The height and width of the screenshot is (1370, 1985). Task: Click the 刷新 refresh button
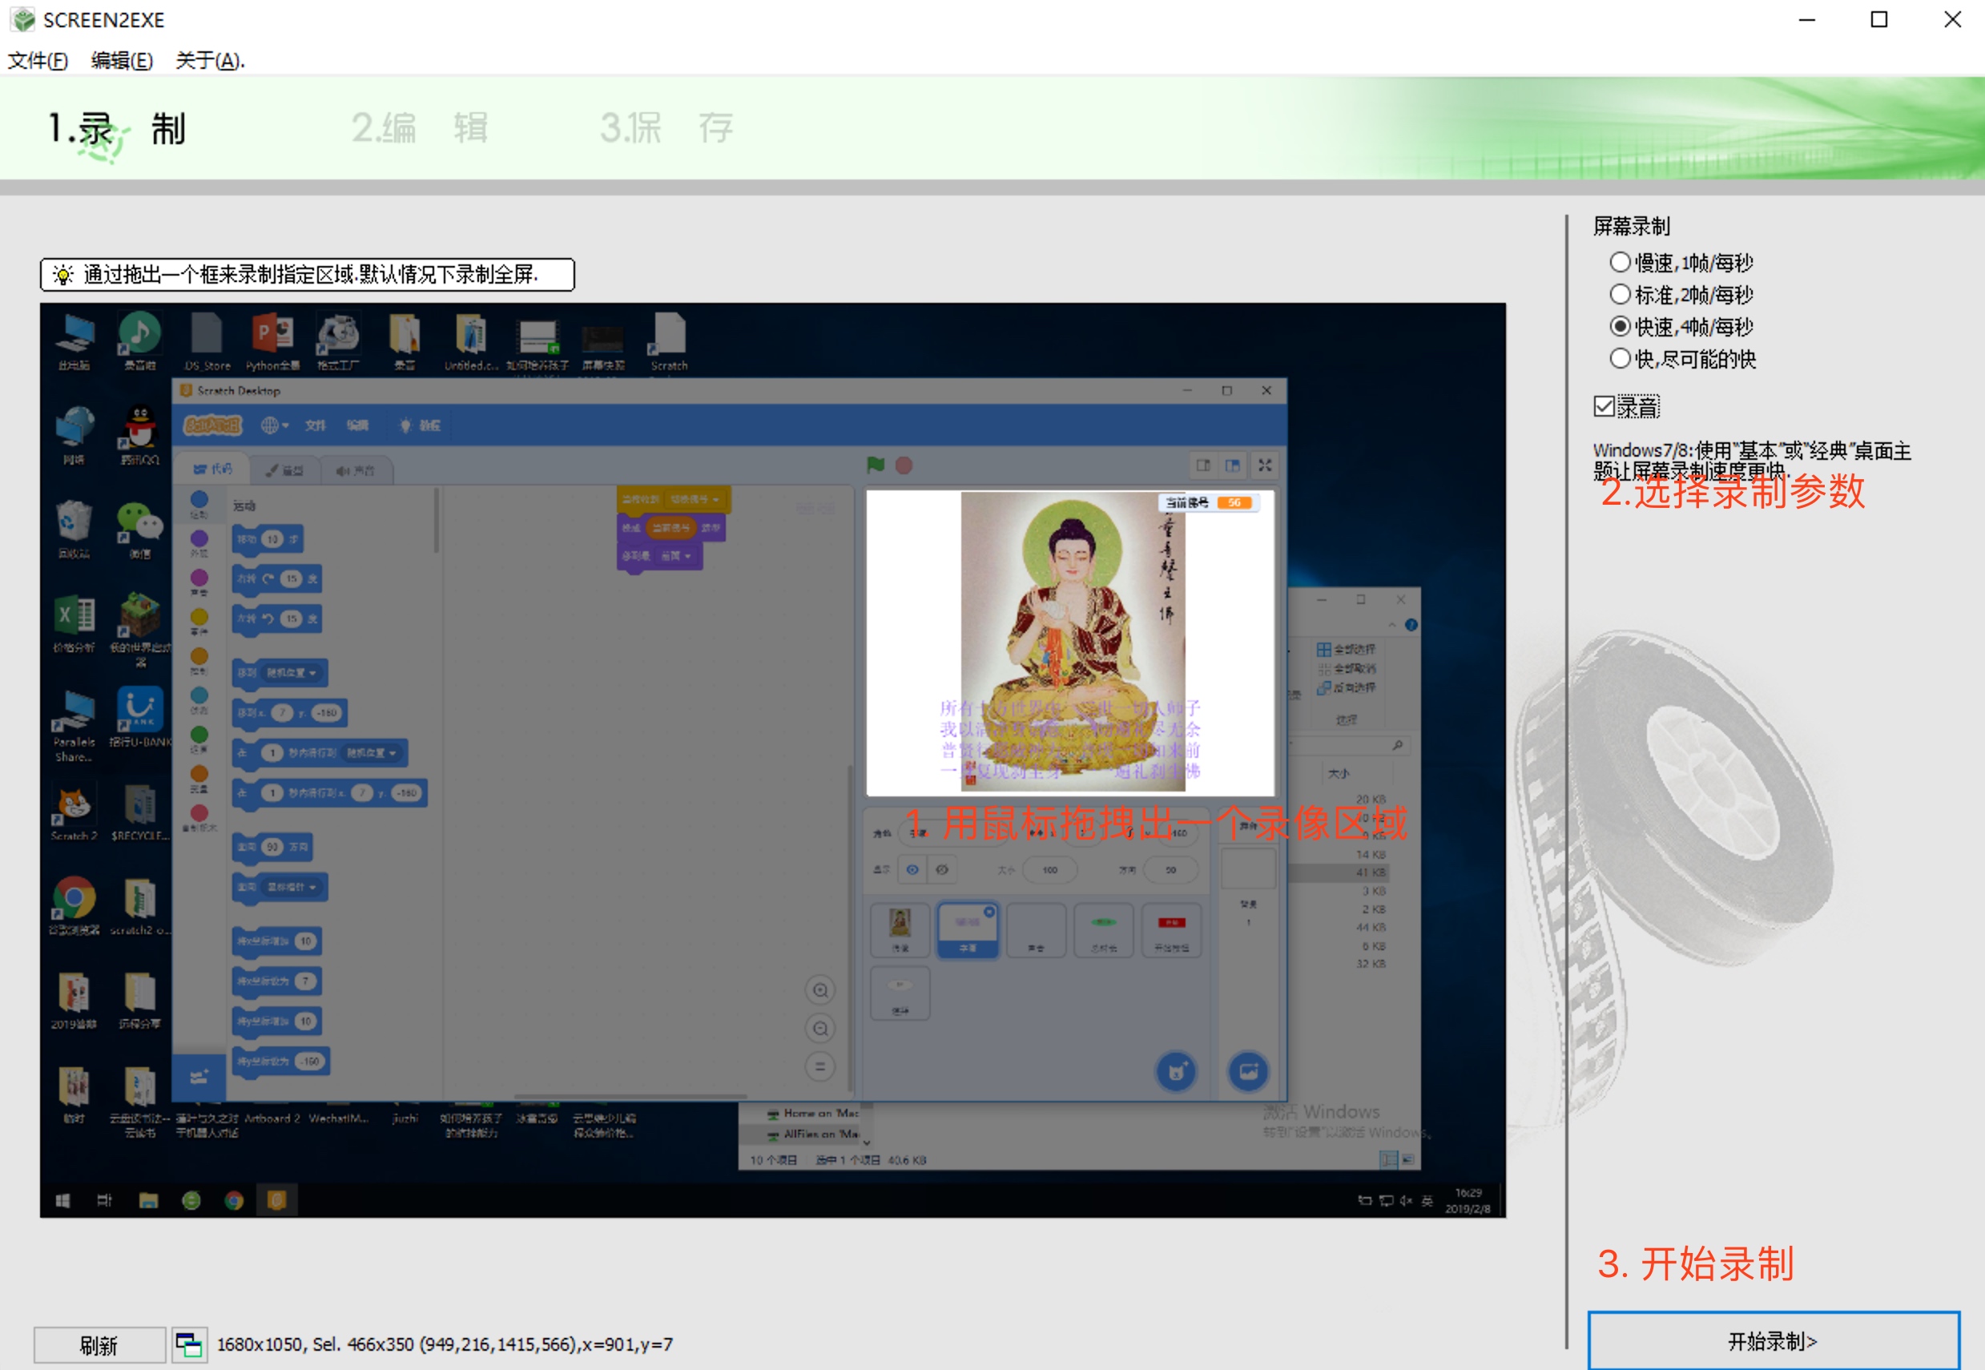[99, 1344]
